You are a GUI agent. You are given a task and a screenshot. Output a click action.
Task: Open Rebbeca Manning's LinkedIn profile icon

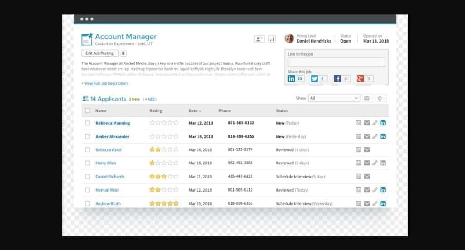383,123
